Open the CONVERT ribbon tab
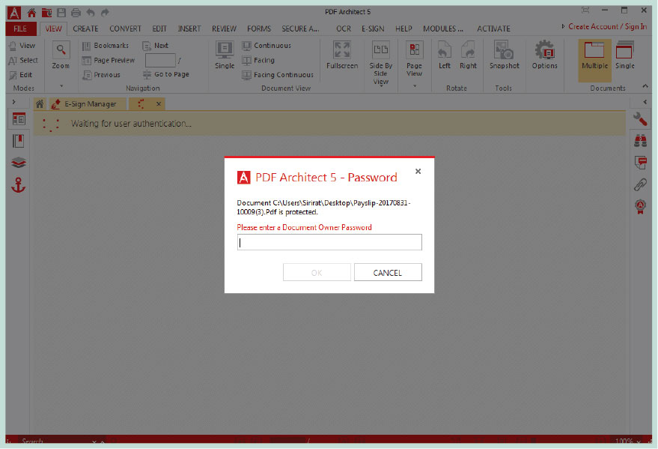This screenshot has width=658, height=449. point(125,29)
